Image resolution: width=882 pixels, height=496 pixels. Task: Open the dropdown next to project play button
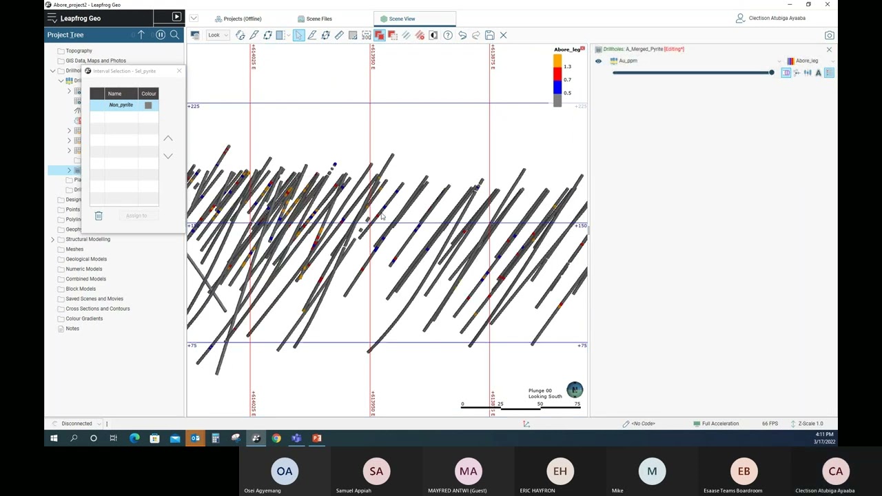click(x=194, y=18)
